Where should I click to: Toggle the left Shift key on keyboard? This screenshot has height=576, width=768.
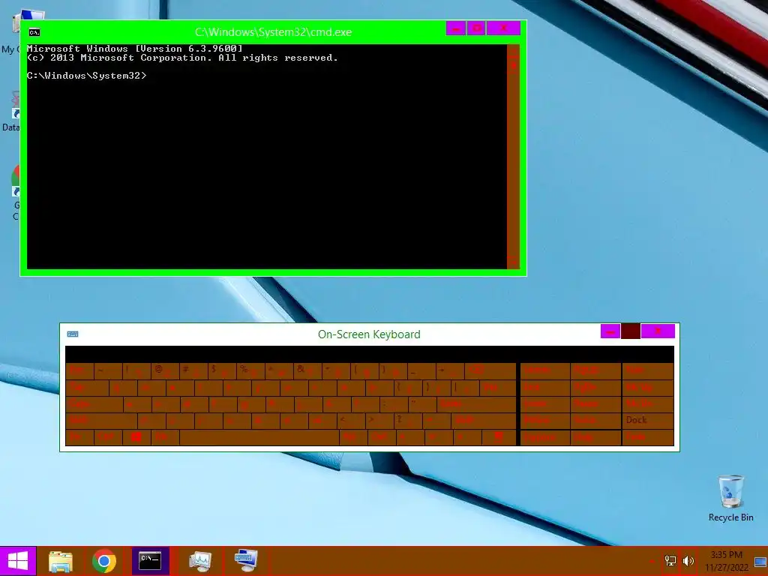coord(101,421)
